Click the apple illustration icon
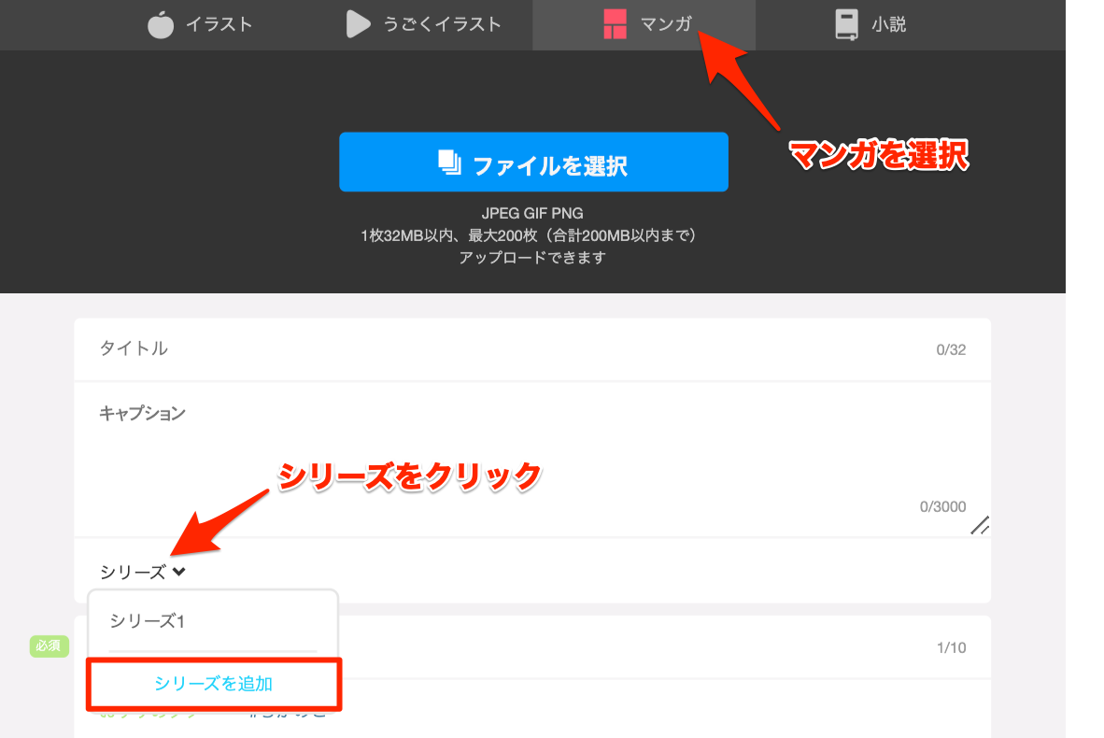The width and height of the screenshot is (1104, 738). (x=161, y=24)
